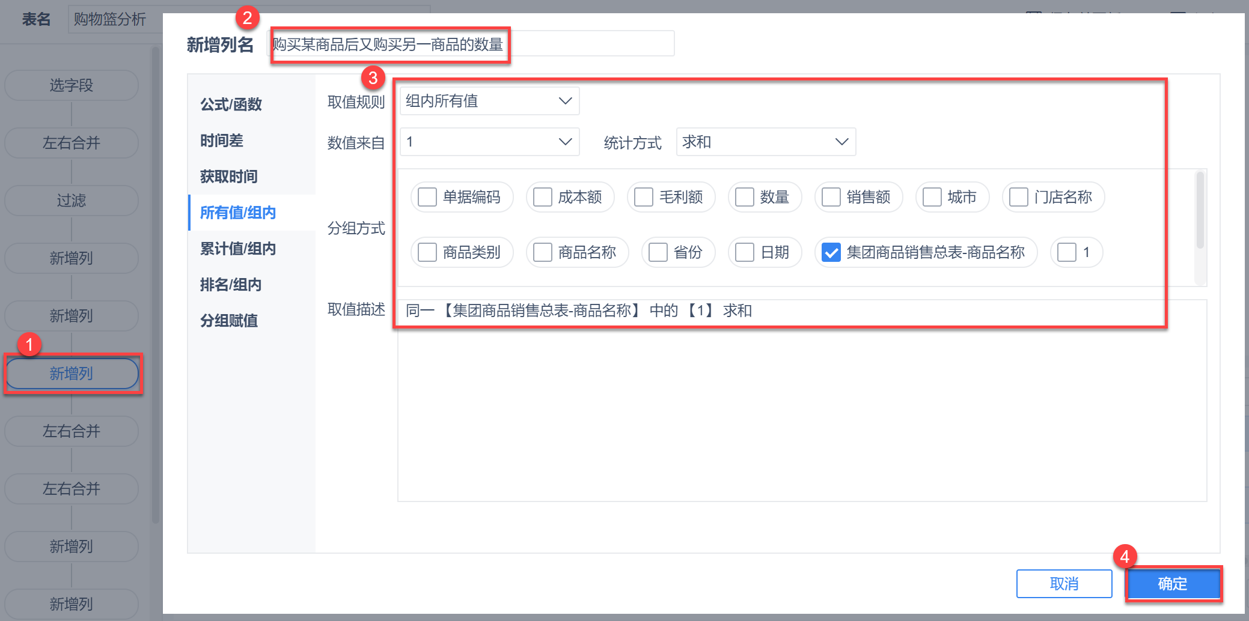Image resolution: width=1249 pixels, height=621 pixels.
Task: Check the 省份 grouping option
Action: [658, 252]
